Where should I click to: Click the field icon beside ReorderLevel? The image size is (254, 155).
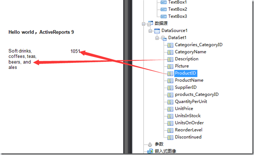click(170, 131)
